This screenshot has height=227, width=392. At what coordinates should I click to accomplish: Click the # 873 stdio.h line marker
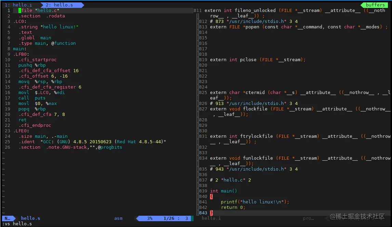click(254, 21)
